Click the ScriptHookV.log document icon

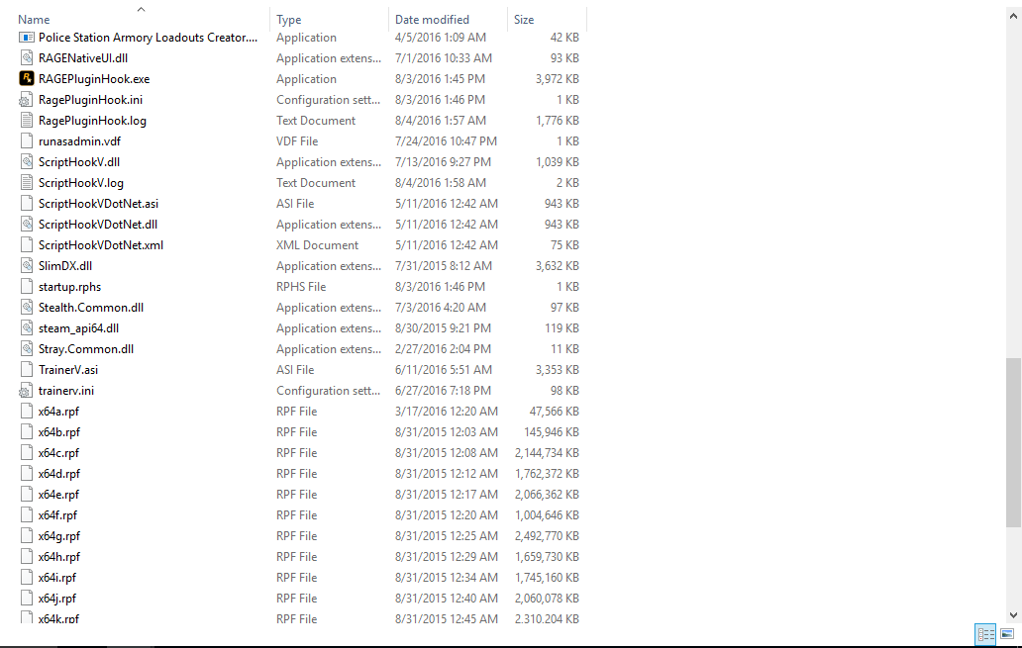[26, 183]
